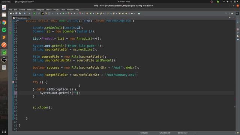
Task: Open OBS Studio from the dock
Action: click(4, 60)
